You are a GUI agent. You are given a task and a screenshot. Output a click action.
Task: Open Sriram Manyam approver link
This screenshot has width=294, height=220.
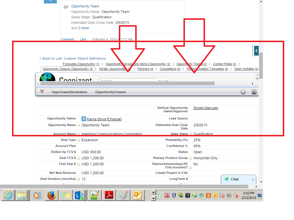206,108
